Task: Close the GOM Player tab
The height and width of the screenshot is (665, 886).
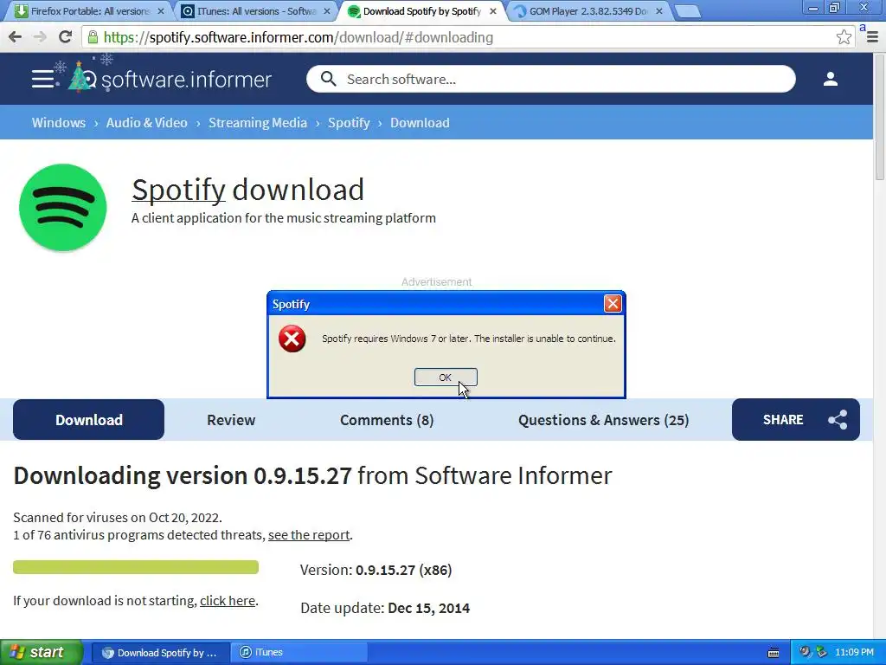Action: pos(658,11)
